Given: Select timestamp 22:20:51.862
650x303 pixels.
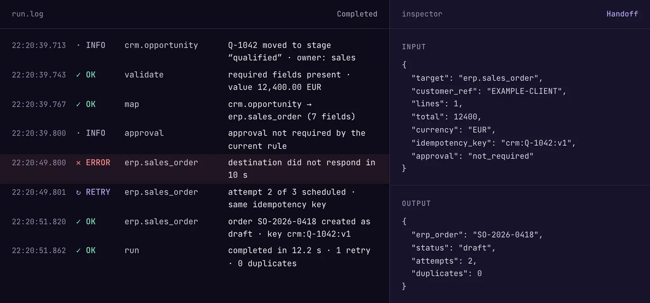Looking at the screenshot, I should 39,251.
